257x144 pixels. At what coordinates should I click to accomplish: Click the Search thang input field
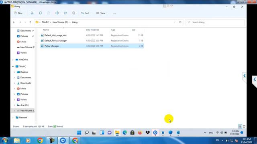[215, 22]
